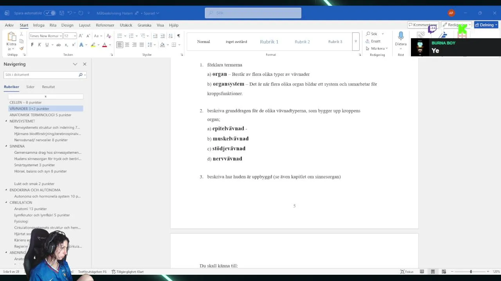
Task: Close the Navigering pane
Action: tap(85, 64)
